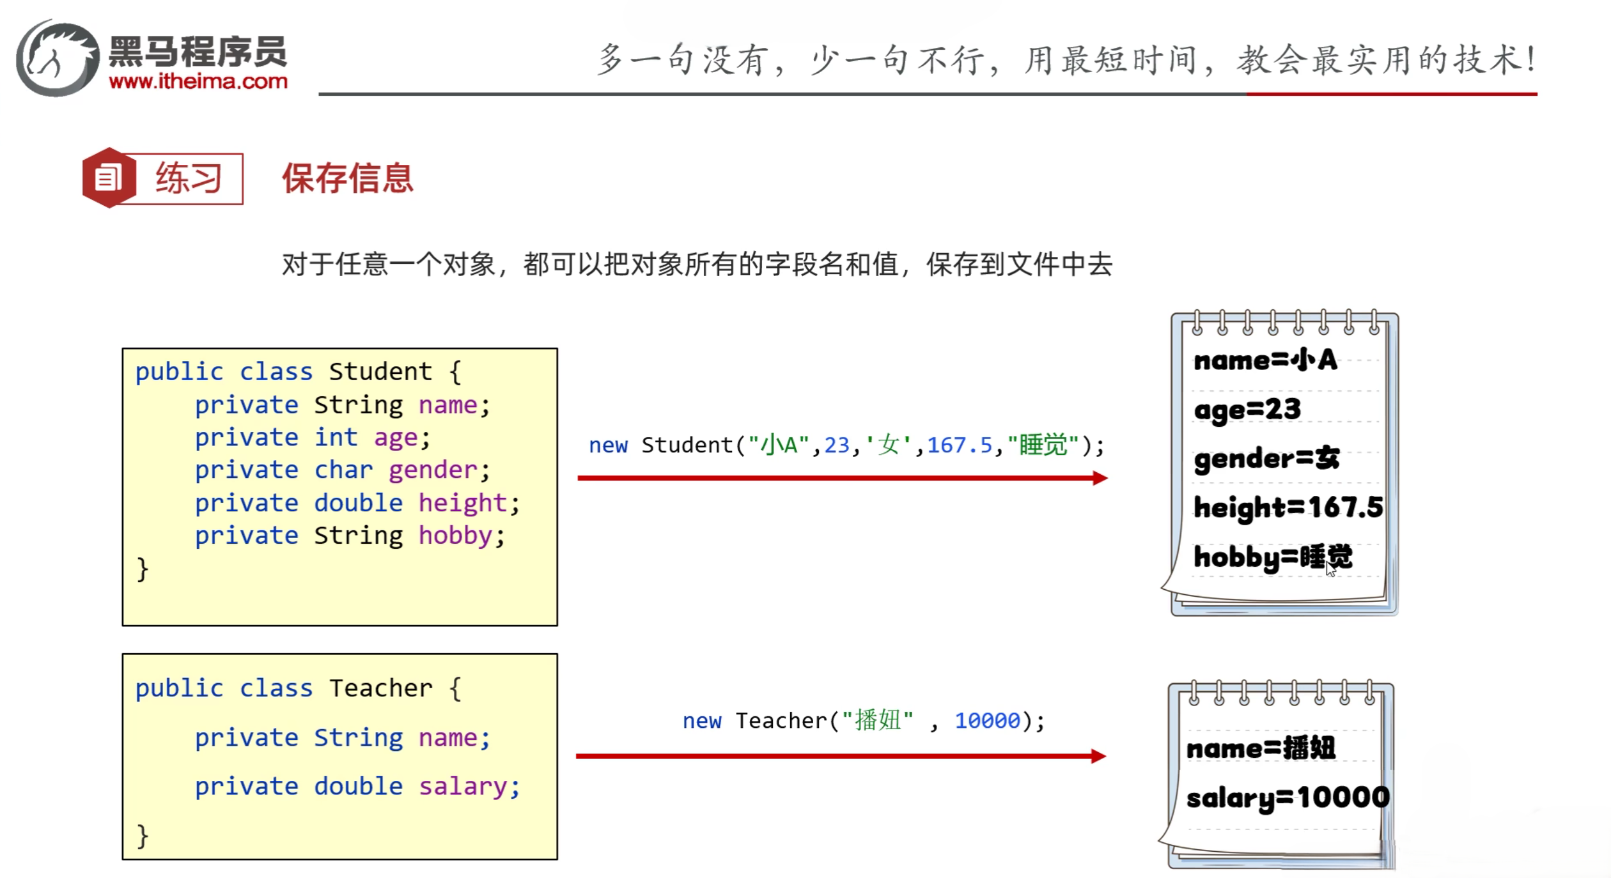Click the 练习 label box

coord(189,178)
